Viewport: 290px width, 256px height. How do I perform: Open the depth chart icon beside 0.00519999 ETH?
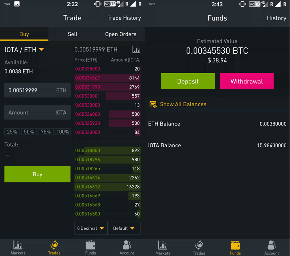[x=136, y=49]
